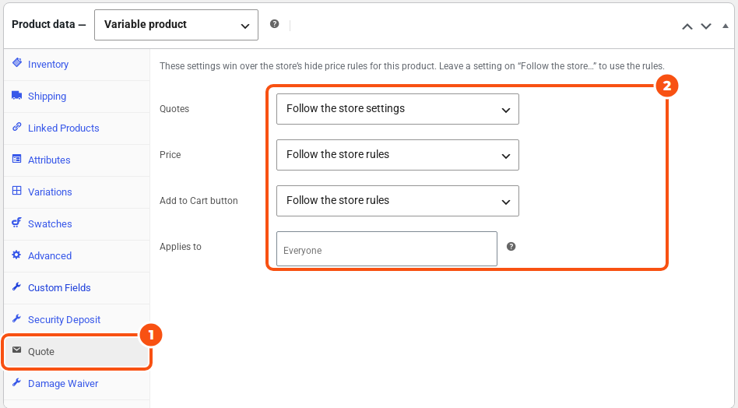Open the Variable product type dropdown

click(176, 25)
